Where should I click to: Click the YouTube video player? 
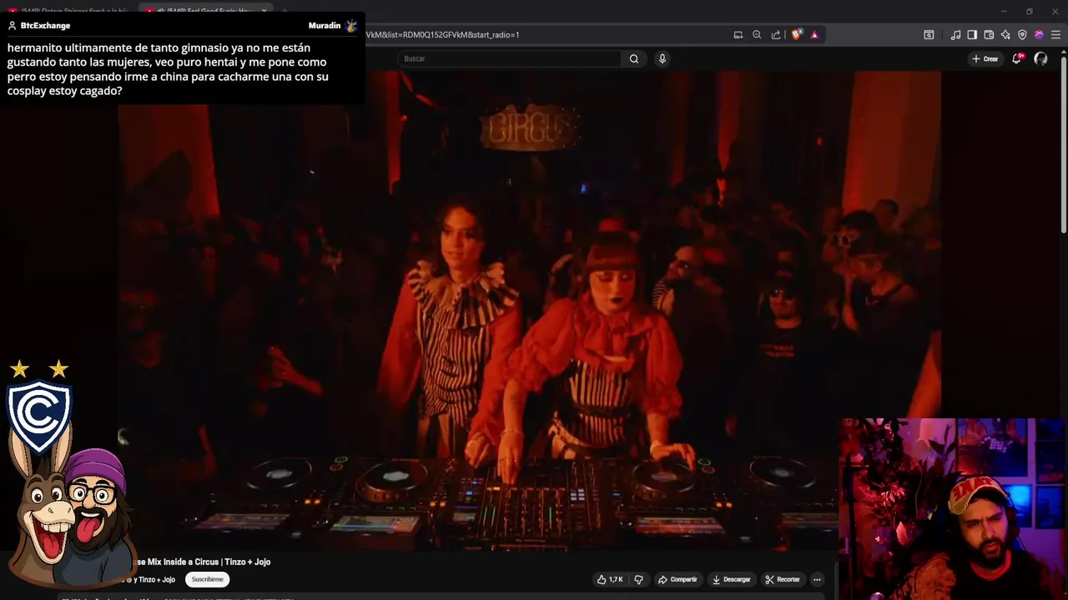(529, 310)
